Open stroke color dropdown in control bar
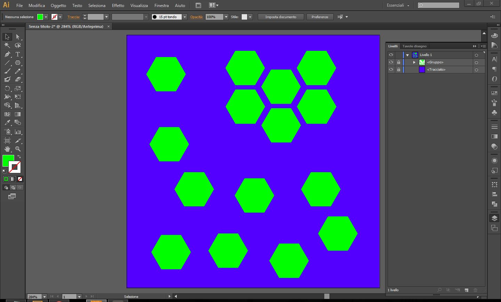 [x=60, y=17]
